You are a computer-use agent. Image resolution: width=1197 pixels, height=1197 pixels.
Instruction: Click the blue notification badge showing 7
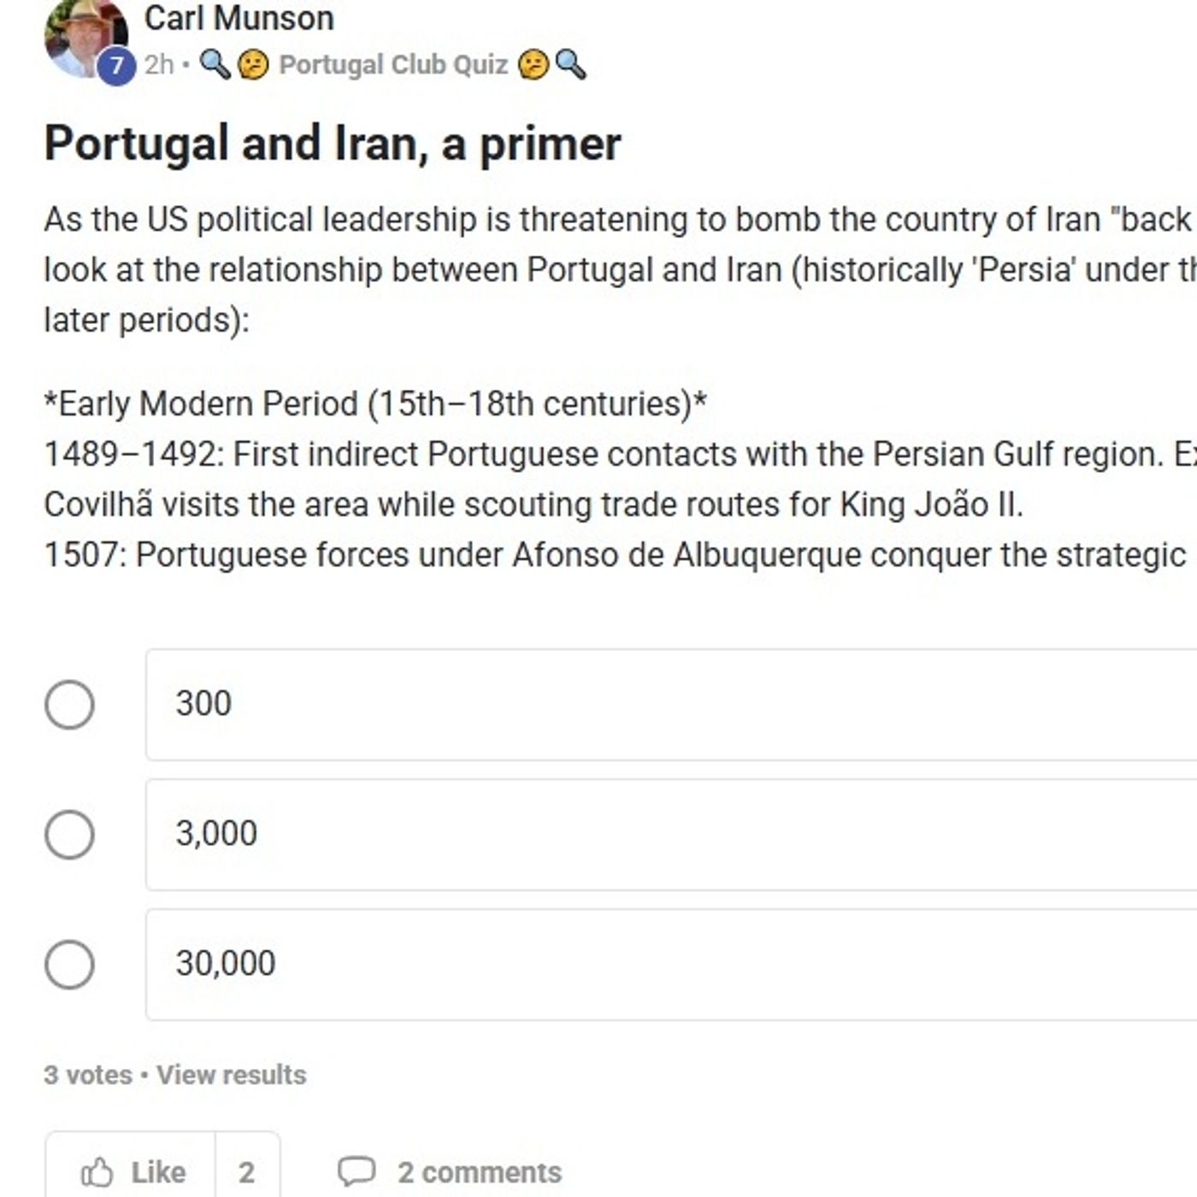click(x=116, y=63)
